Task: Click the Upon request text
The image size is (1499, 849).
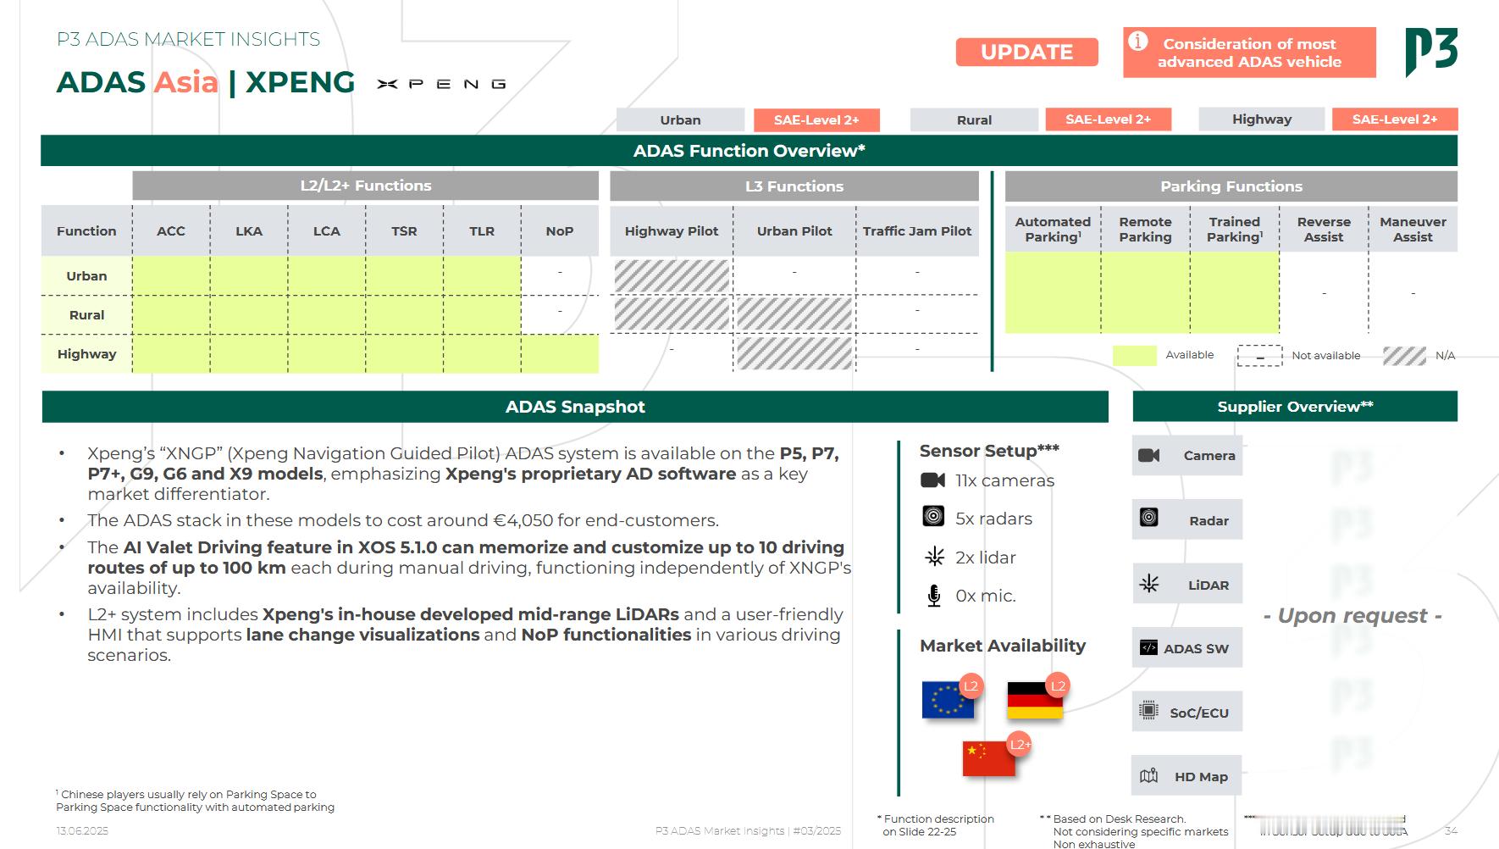Action: pos(1352,616)
